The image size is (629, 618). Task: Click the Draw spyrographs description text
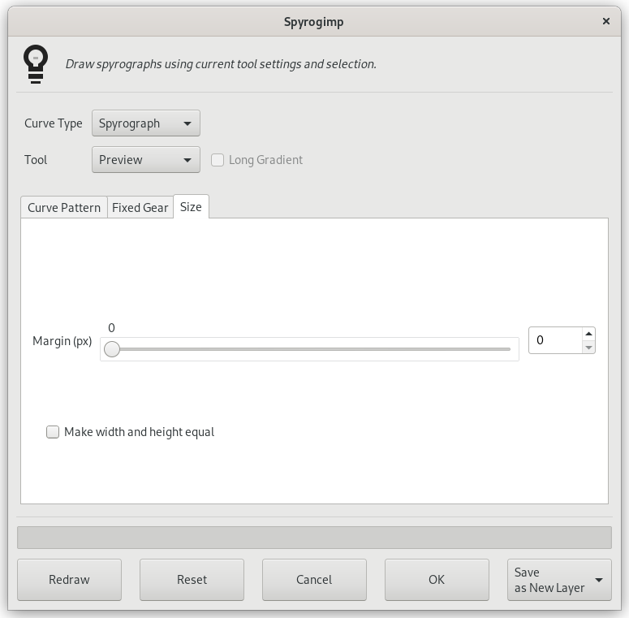coord(221,64)
